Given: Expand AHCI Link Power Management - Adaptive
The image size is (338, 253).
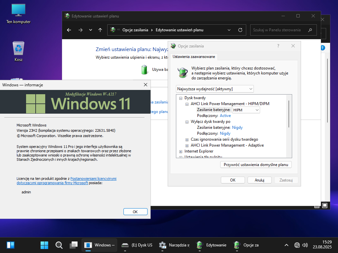Looking at the screenshot, I should click(x=187, y=145).
